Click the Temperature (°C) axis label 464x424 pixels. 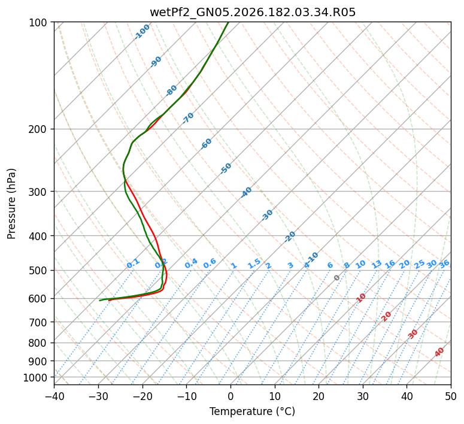[253, 411]
